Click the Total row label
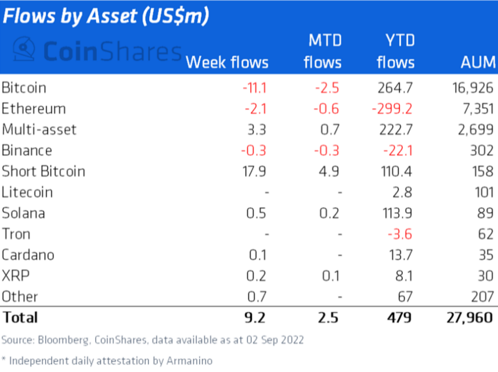The height and width of the screenshot is (372, 498). pos(20,317)
